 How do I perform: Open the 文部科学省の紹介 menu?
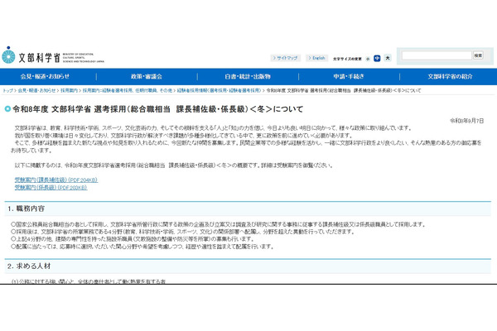(450, 76)
